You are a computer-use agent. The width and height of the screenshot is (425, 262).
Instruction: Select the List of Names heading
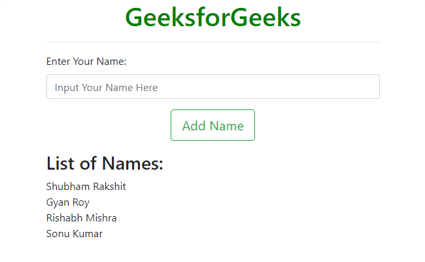[105, 163]
